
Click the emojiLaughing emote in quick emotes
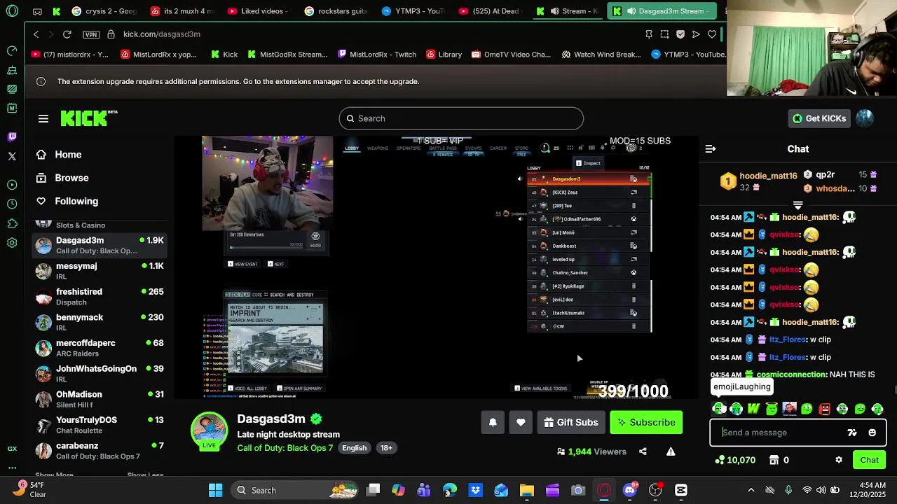[719, 409]
